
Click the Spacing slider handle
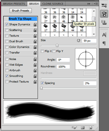click(x=41, y=88)
